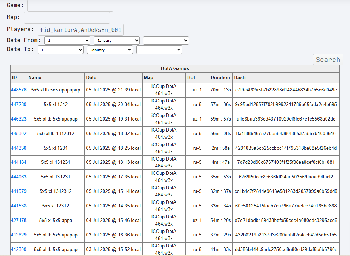Open the Date From year dropdown
Image resolution: width=350 pixels, height=256 pixels.
(x=166, y=40)
